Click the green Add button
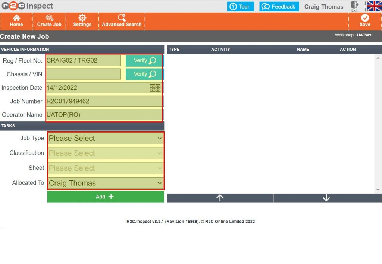Viewport: 382px width, 264px height. click(106, 197)
